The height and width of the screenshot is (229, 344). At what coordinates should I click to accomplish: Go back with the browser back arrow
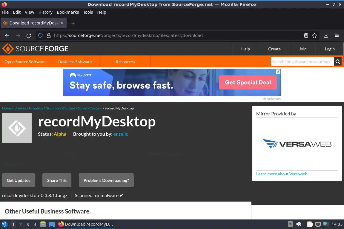click(x=7, y=35)
